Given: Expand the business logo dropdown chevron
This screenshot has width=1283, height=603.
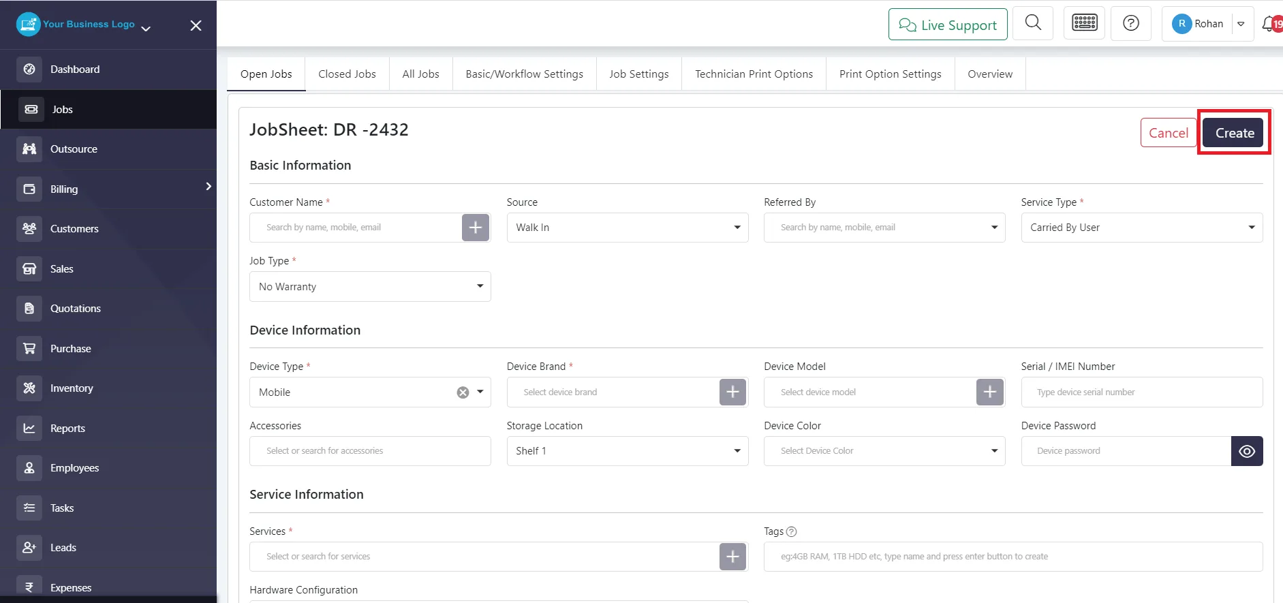Looking at the screenshot, I should 146,28.
